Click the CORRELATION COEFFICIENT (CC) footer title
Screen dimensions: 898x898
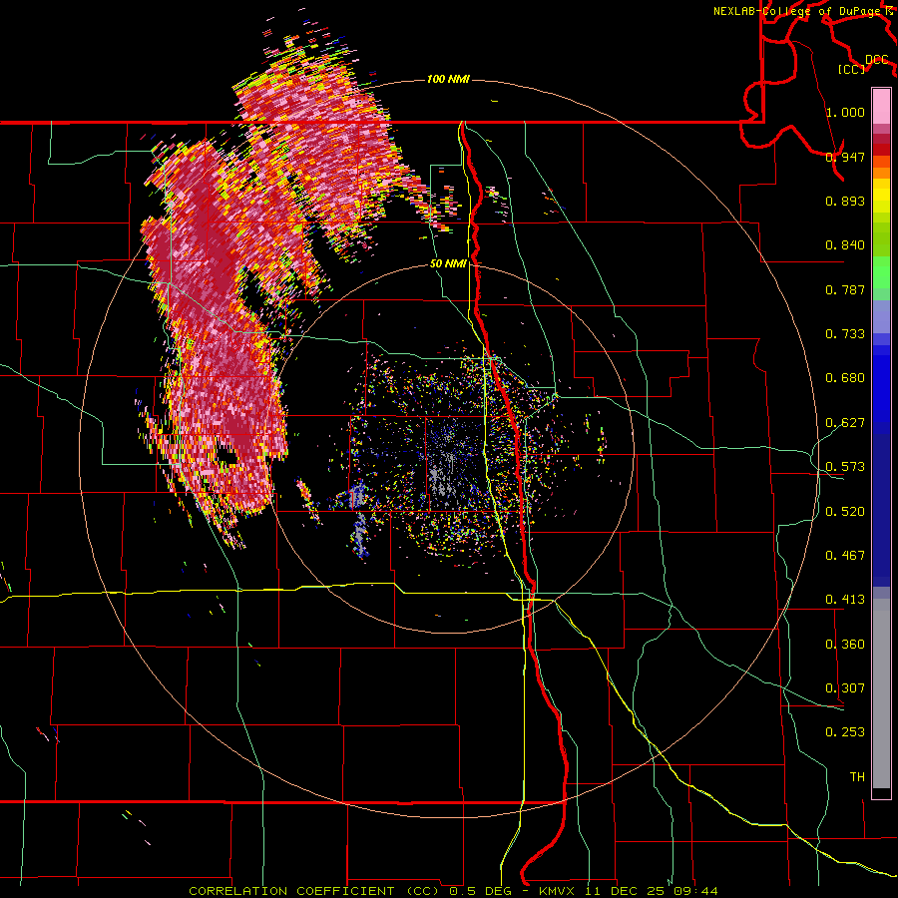point(314,891)
